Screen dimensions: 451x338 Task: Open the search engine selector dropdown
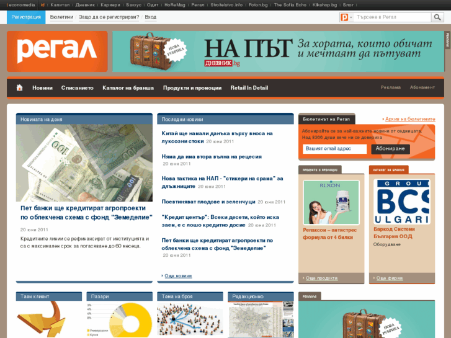(x=347, y=17)
